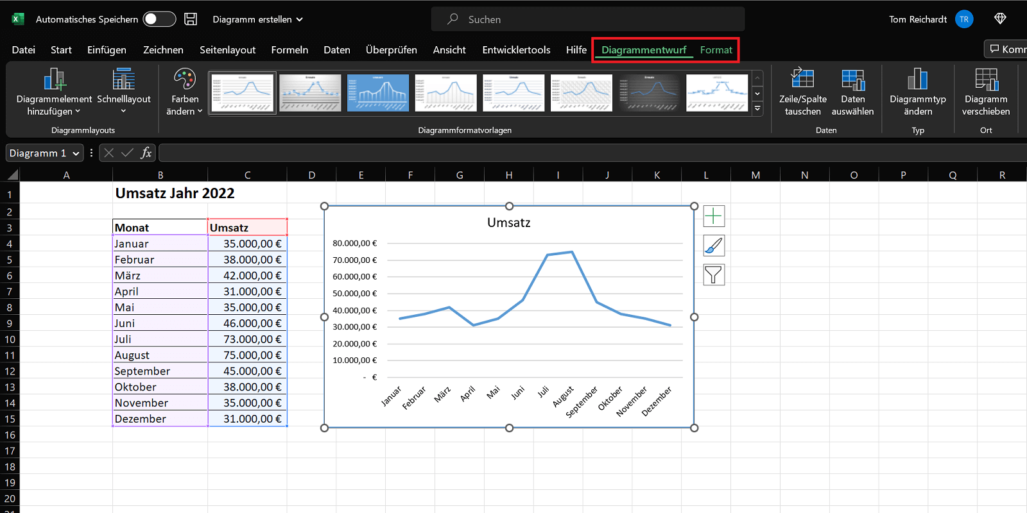
Task: Select column C header
Action: pyautogui.click(x=248, y=175)
